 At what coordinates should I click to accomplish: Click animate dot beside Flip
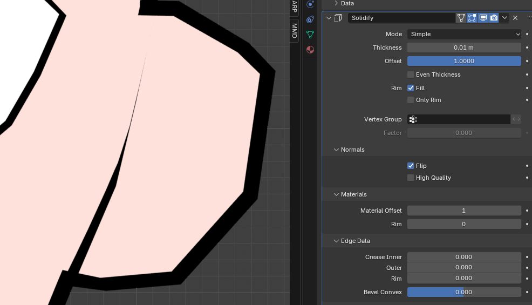coord(527,166)
